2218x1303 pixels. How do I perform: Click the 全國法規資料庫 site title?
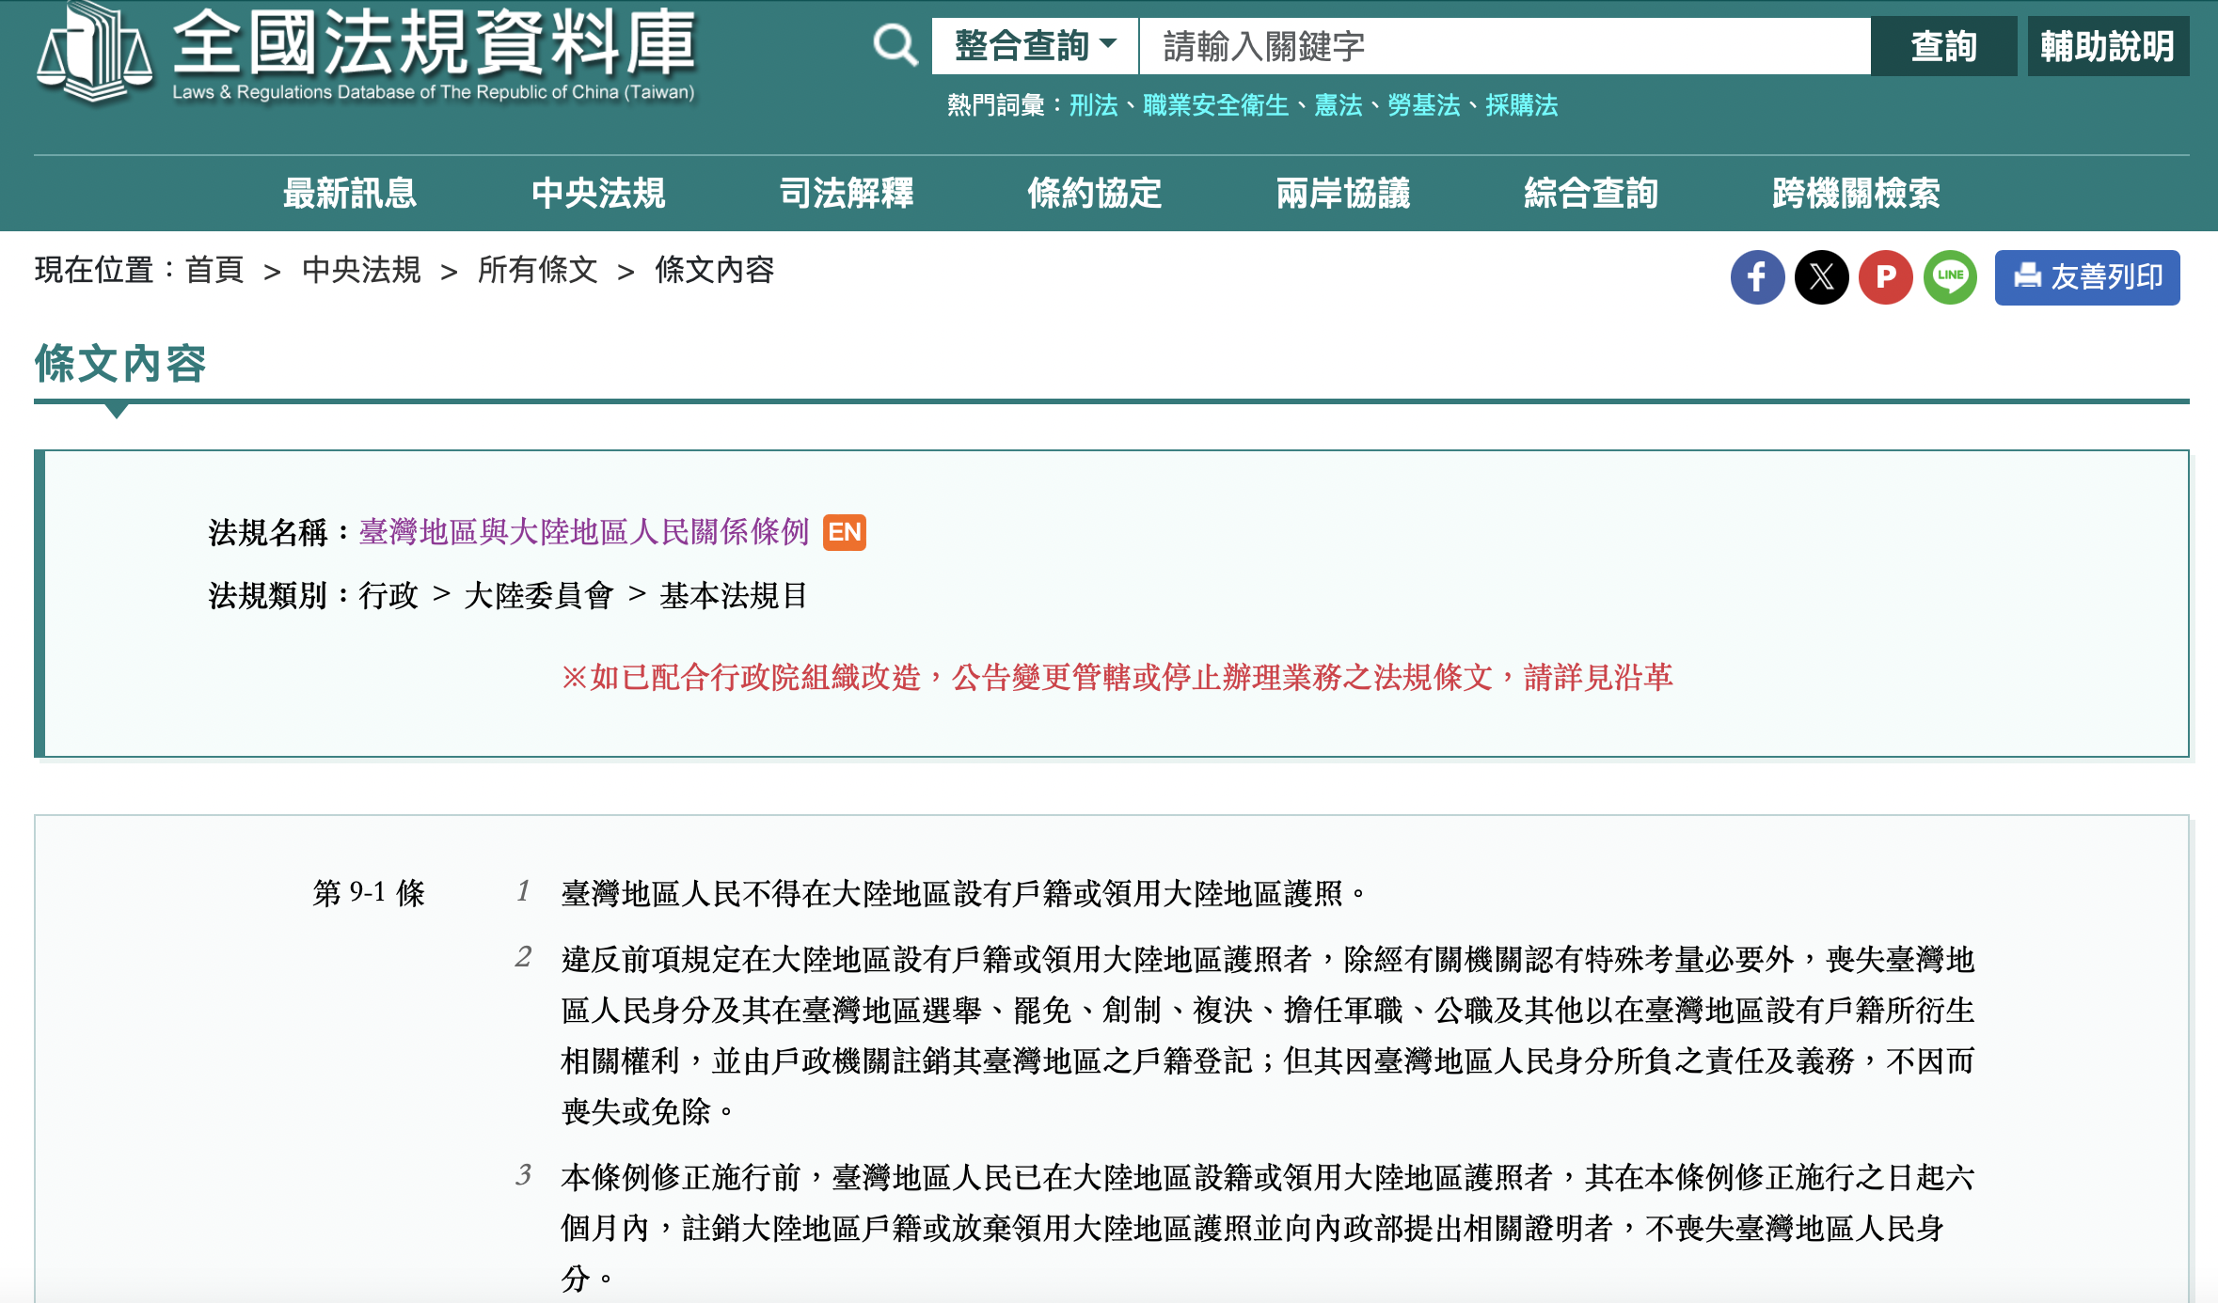tap(434, 42)
